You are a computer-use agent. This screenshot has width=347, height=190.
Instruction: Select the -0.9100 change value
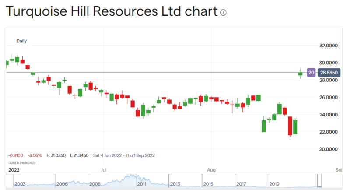[16, 155]
